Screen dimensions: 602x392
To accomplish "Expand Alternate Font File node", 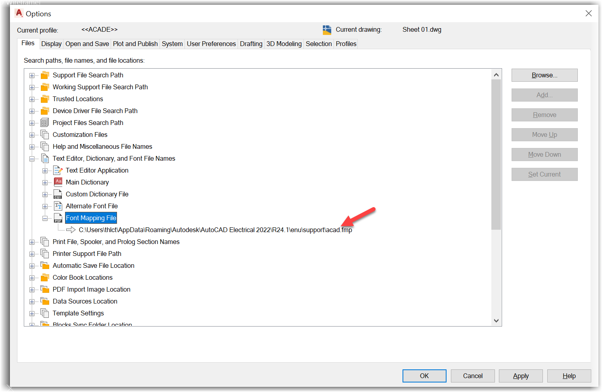I will tap(45, 206).
